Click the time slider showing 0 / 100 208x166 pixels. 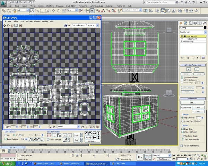click(12, 147)
